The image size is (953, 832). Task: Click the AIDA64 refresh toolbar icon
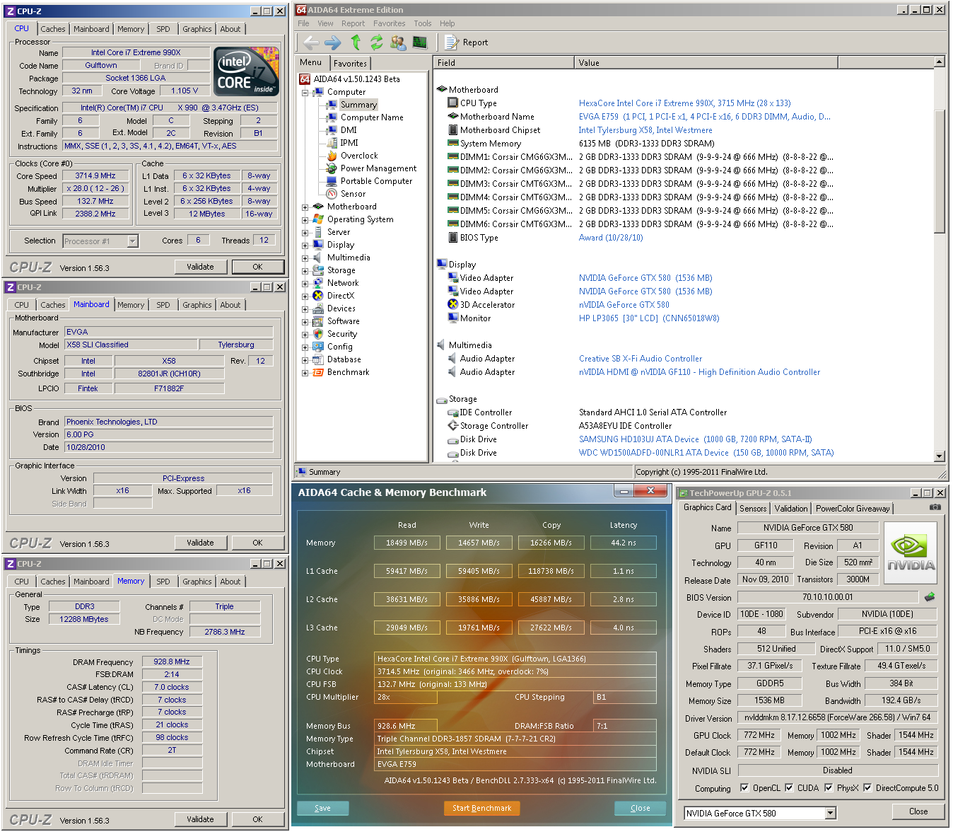click(377, 42)
